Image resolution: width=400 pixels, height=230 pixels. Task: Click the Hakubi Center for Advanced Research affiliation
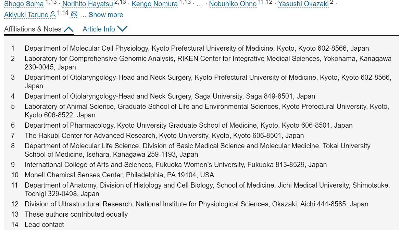[x=164, y=136]
